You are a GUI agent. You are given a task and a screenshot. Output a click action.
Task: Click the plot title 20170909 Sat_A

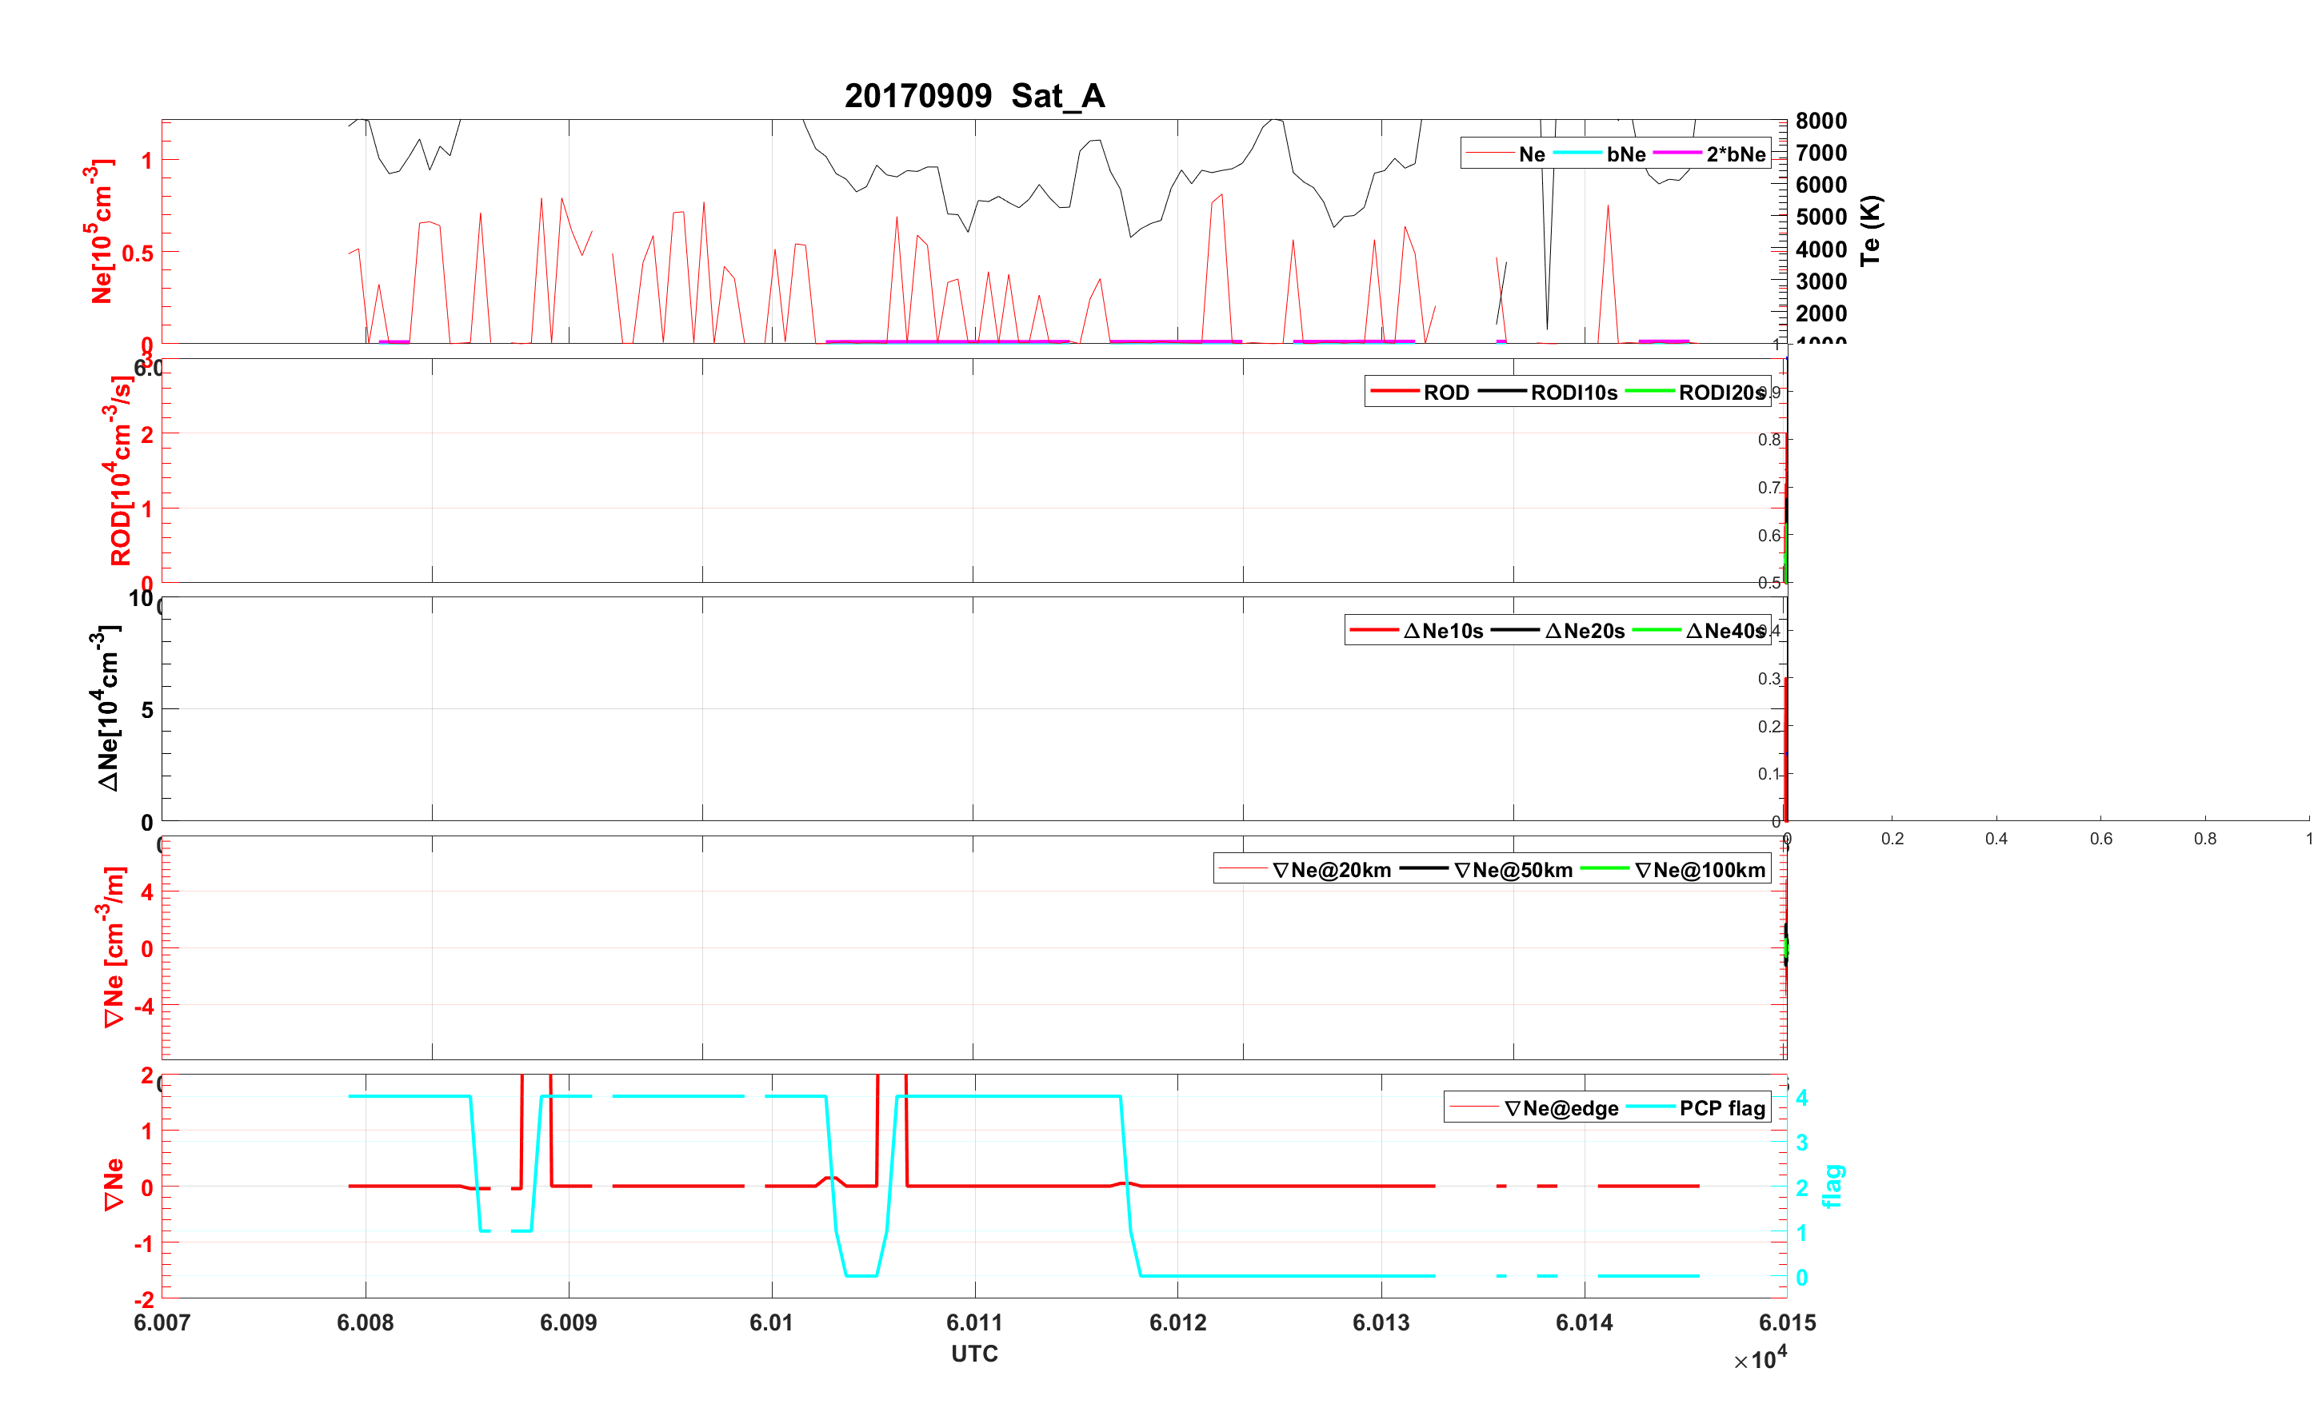(x=973, y=95)
